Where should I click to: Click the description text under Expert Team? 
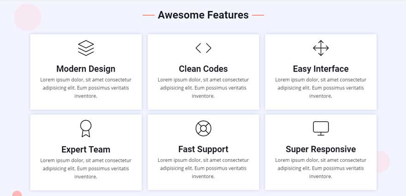click(86, 168)
